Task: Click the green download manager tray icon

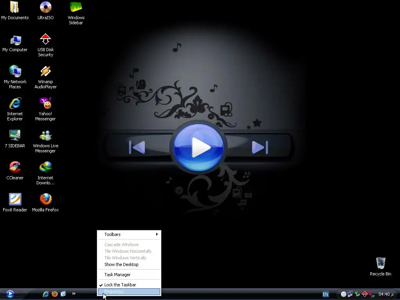Action: (x=358, y=294)
